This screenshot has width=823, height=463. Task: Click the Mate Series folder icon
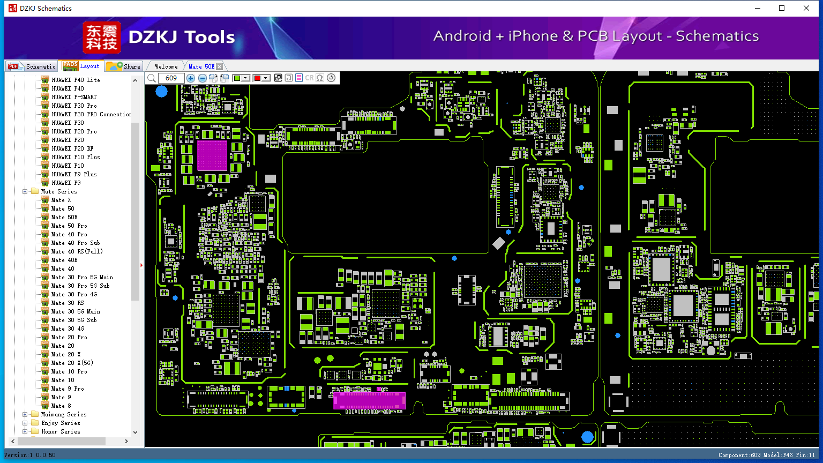click(x=35, y=191)
